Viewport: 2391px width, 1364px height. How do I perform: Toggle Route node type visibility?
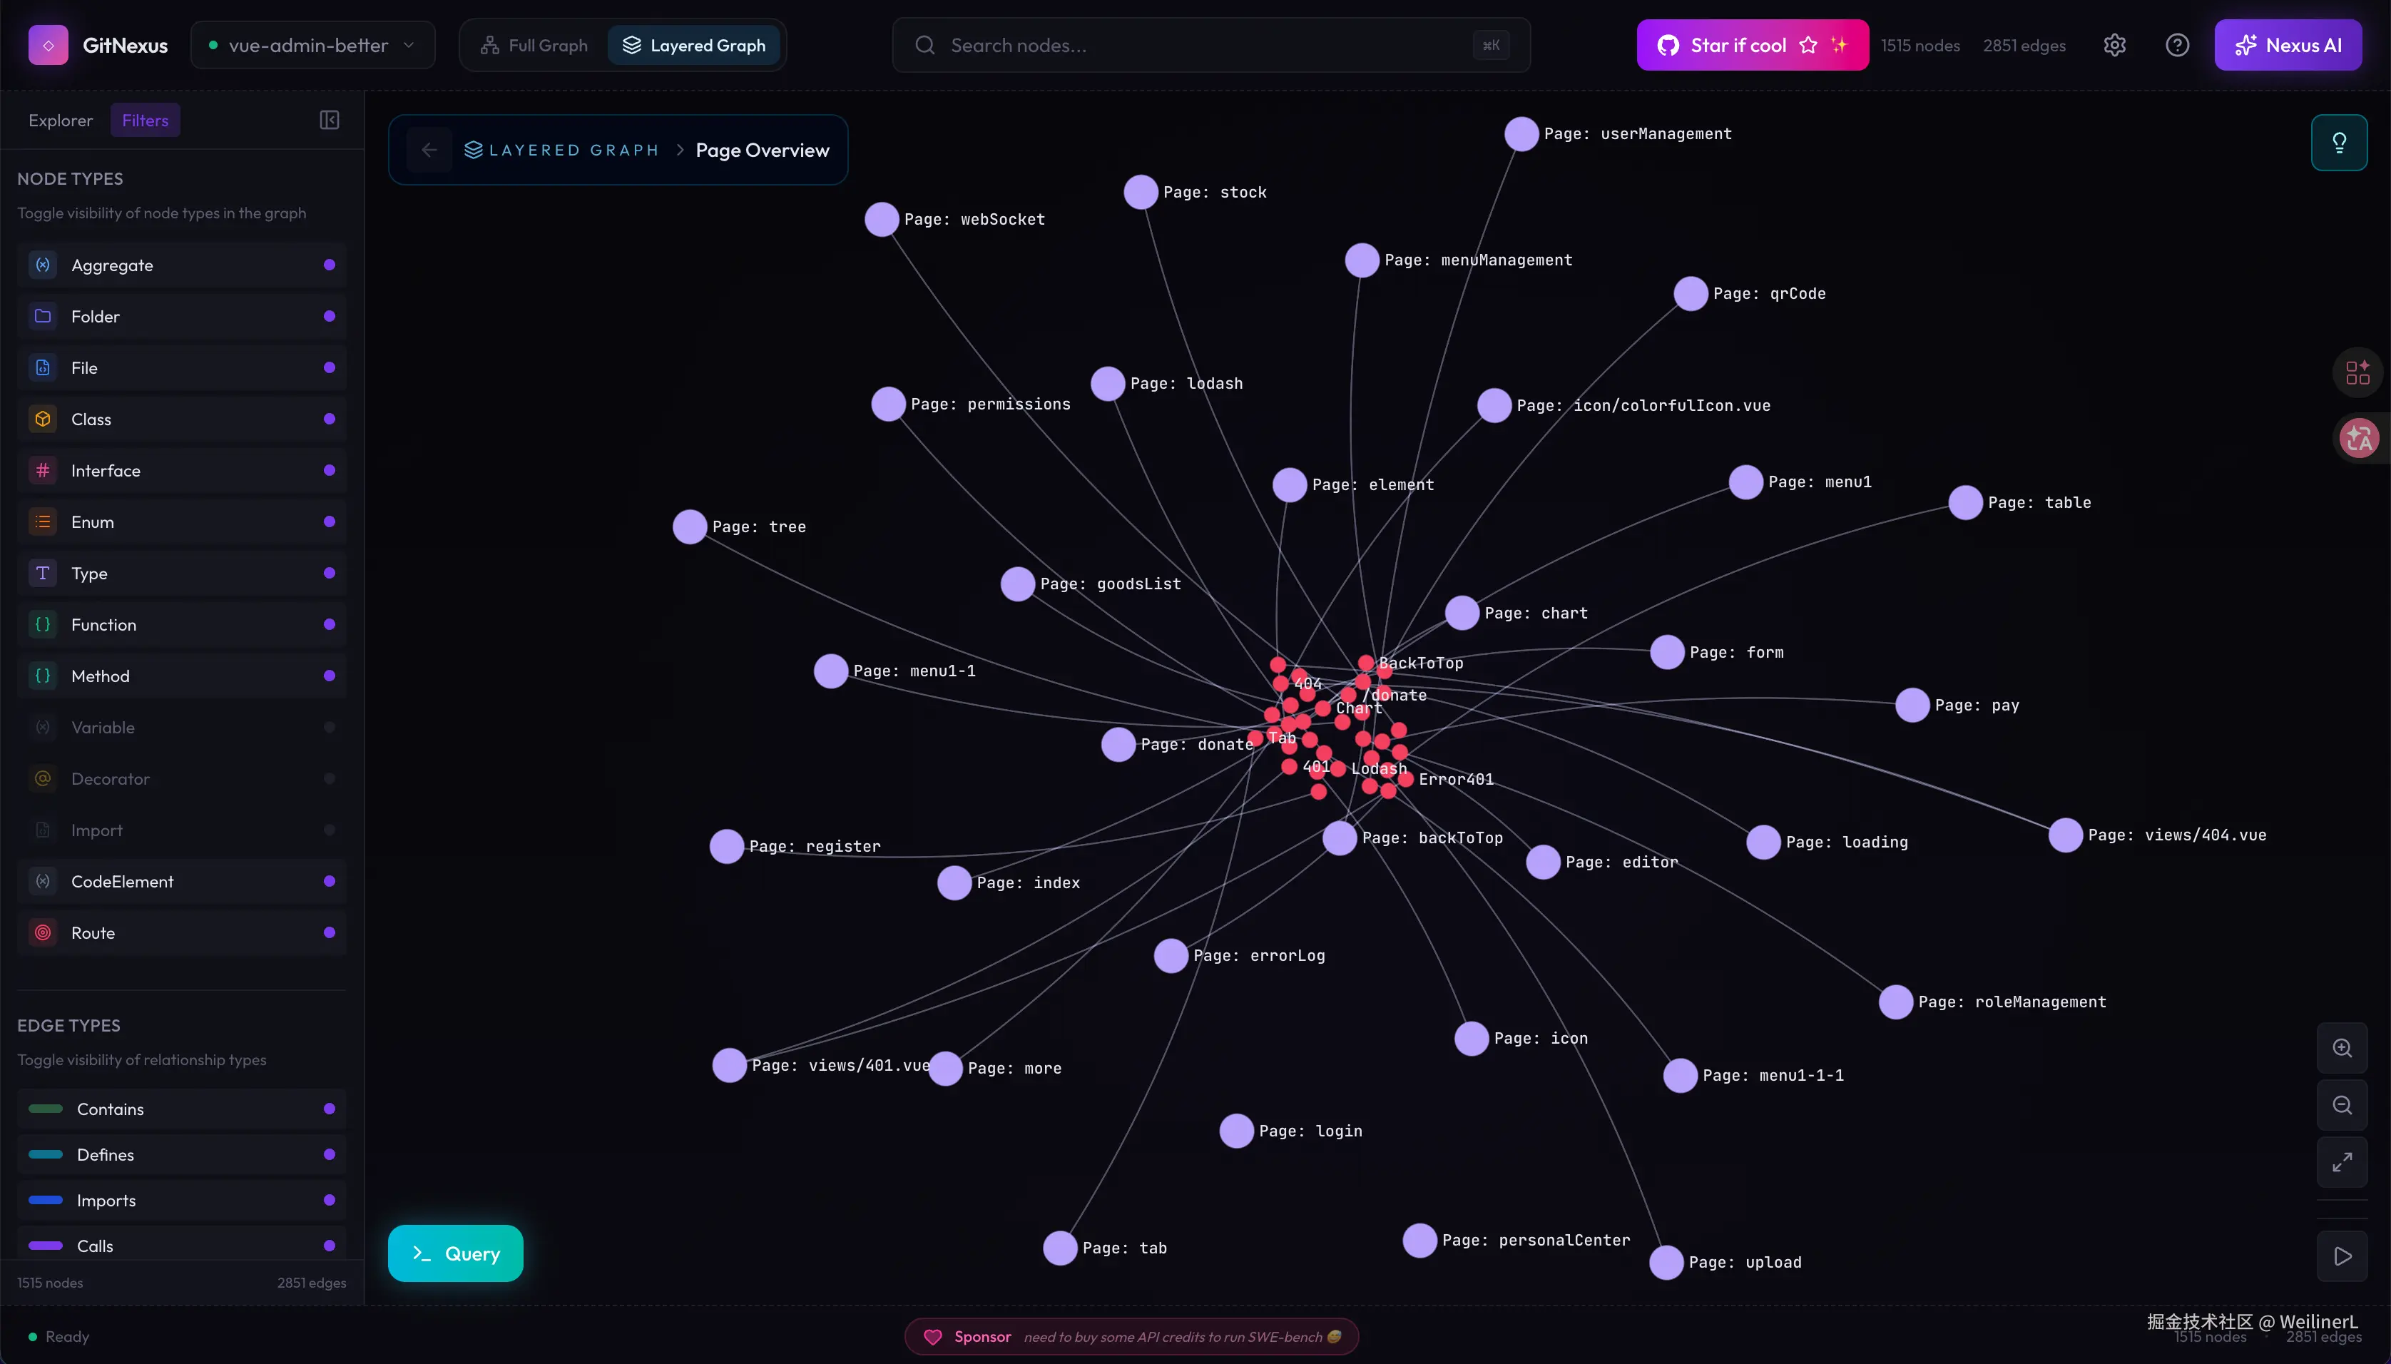click(182, 933)
